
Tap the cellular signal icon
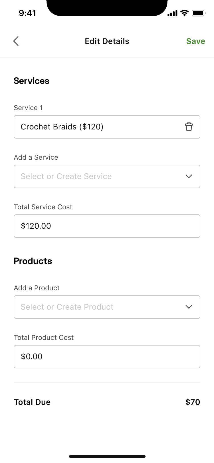[x=172, y=13]
